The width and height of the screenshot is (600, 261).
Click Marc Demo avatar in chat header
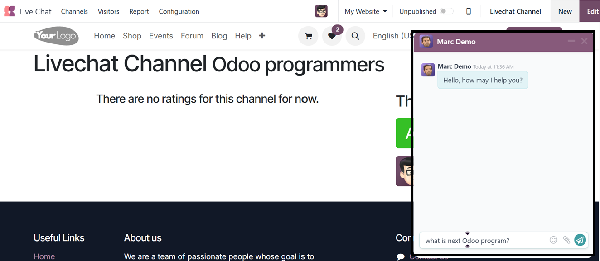[426, 42]
